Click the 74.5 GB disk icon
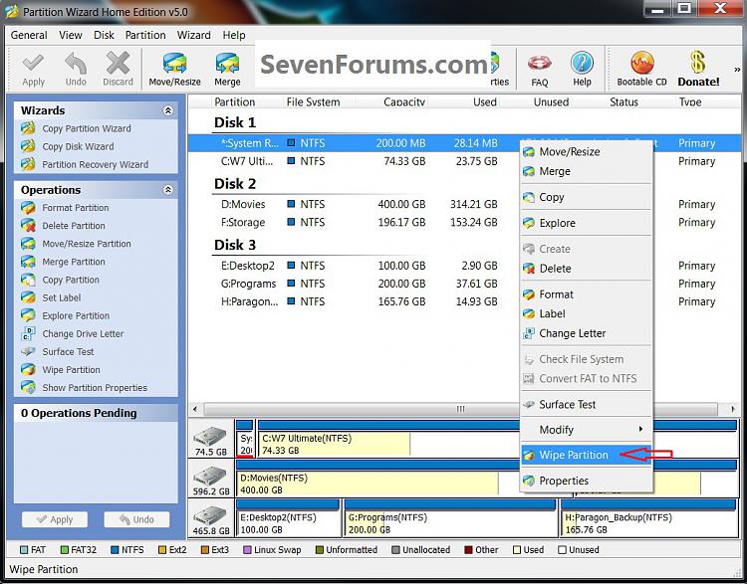Image resolution: width=747 pixels, height=584 pixels. [x=210, y=436]
